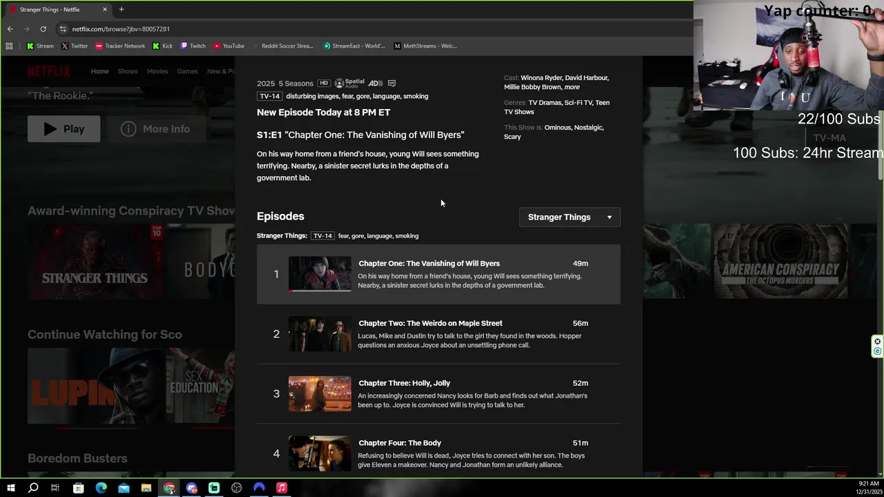Click the Ominous mood tag

tap(557, 128)
